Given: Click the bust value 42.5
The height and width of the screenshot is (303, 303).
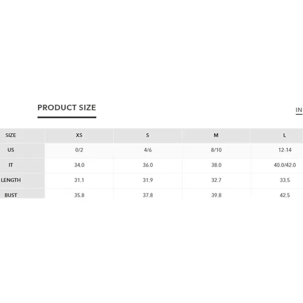Looking at the screenshot, I should 285,195.
